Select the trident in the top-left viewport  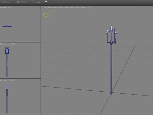tap(7, 26)
